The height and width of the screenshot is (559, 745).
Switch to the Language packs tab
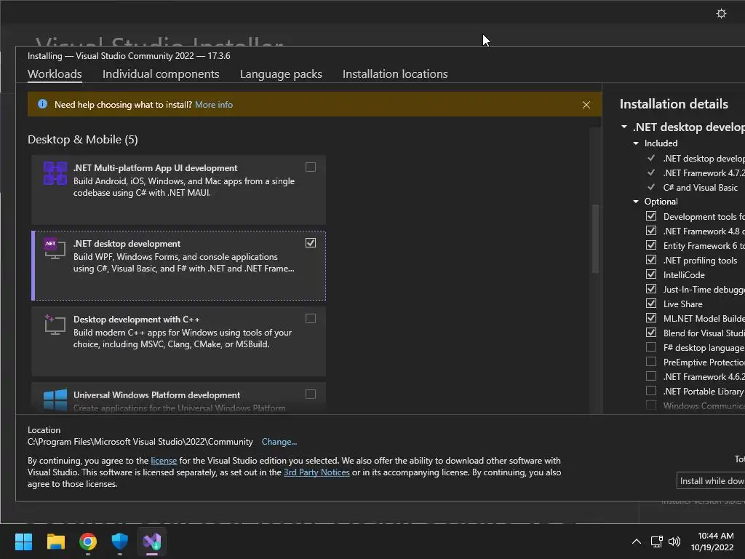(281, 74)
